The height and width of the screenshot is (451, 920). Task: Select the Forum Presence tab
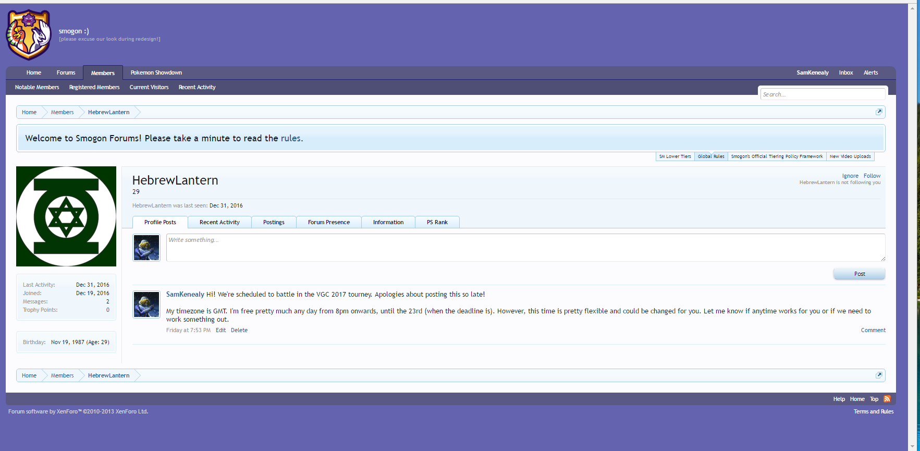tap(328, 222)
